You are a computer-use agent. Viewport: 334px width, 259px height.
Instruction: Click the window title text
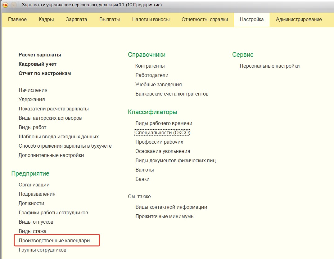(x=92, y=5)
